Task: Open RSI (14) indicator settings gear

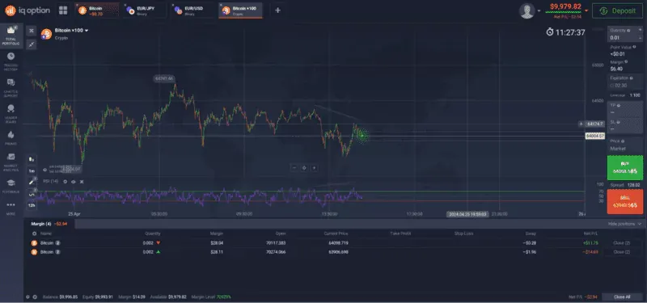Action: [x=65, y=181]
